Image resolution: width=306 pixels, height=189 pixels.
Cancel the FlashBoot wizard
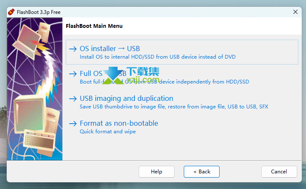pyautogui.click(x=279, y=172)
